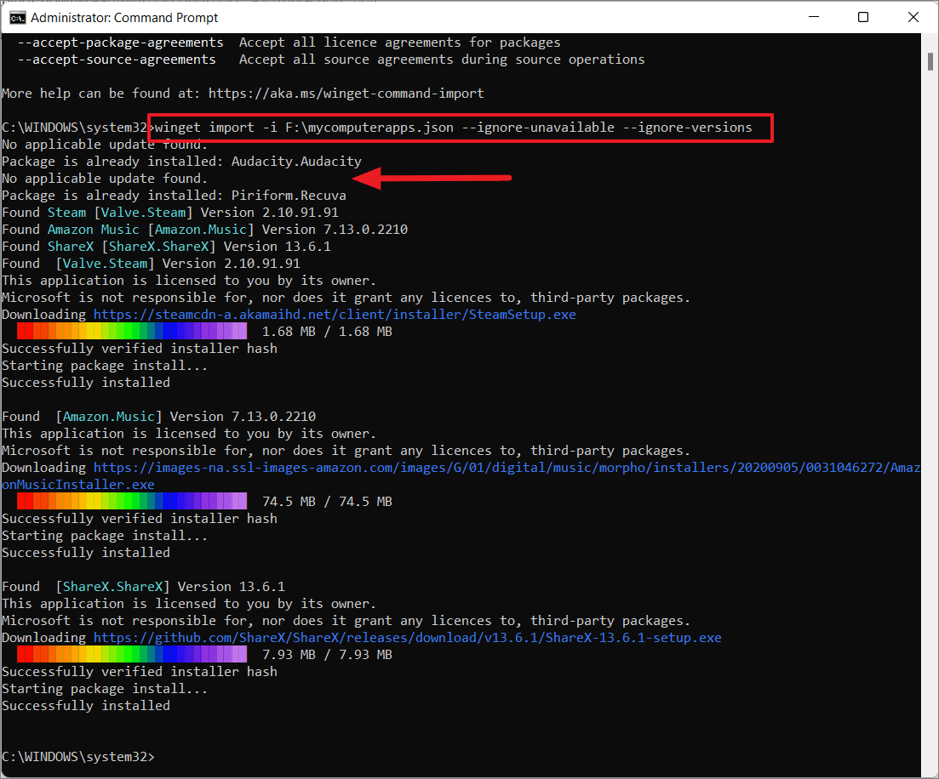Close the Administrator Command Prompt window
939x779 pixels.
point(910,17)
